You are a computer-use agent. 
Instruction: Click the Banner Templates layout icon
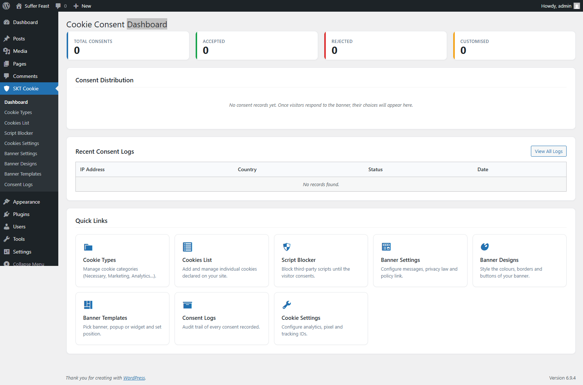[88, 305]
